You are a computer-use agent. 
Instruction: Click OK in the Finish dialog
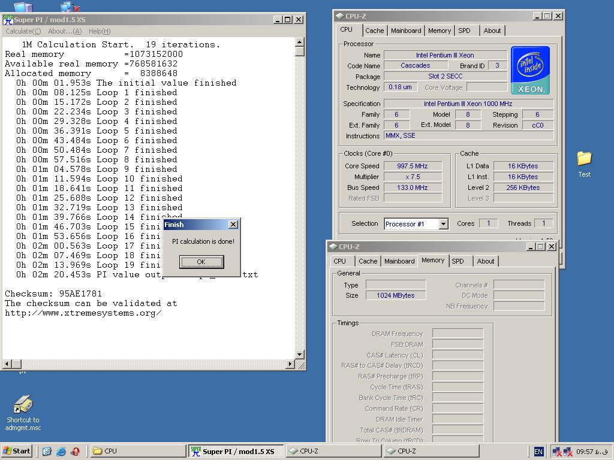click(201, 262)
